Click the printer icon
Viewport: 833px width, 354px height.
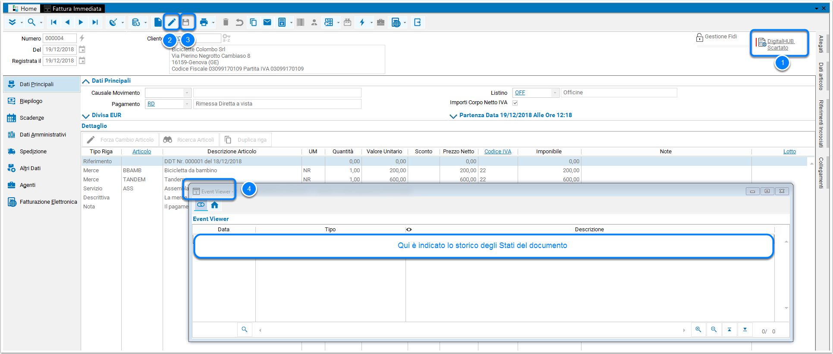(204, 22)
